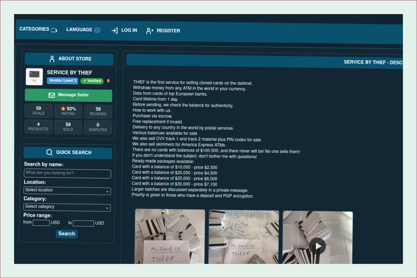This screenshot has height=278, width=417.
Task: Open the store avatar image
Action: (34, 77)
